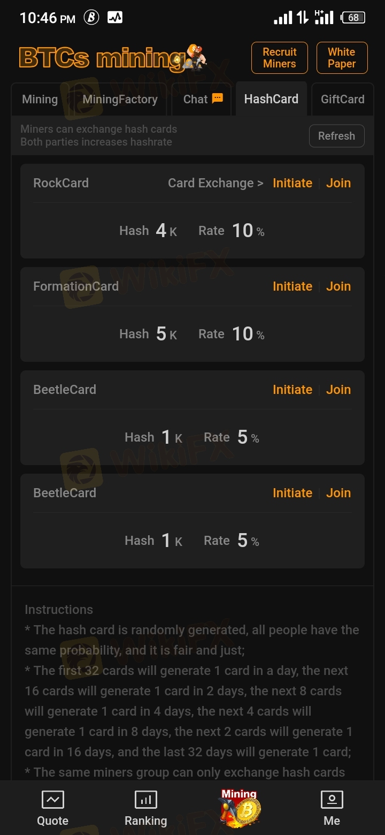
Task: Open the White Paper button
Action: pos(342,58)
